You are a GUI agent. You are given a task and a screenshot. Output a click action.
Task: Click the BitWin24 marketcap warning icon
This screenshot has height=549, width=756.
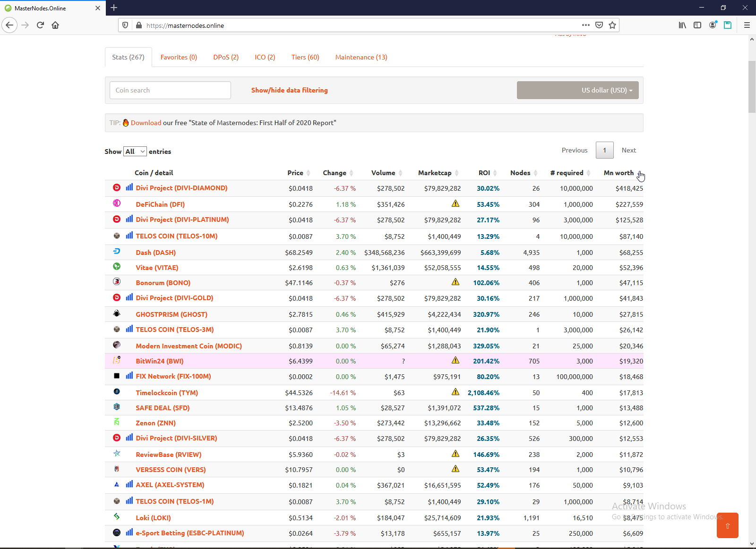(455, 360)
